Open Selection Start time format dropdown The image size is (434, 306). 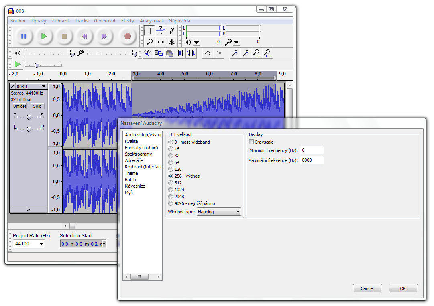click(x=104, y=244)
